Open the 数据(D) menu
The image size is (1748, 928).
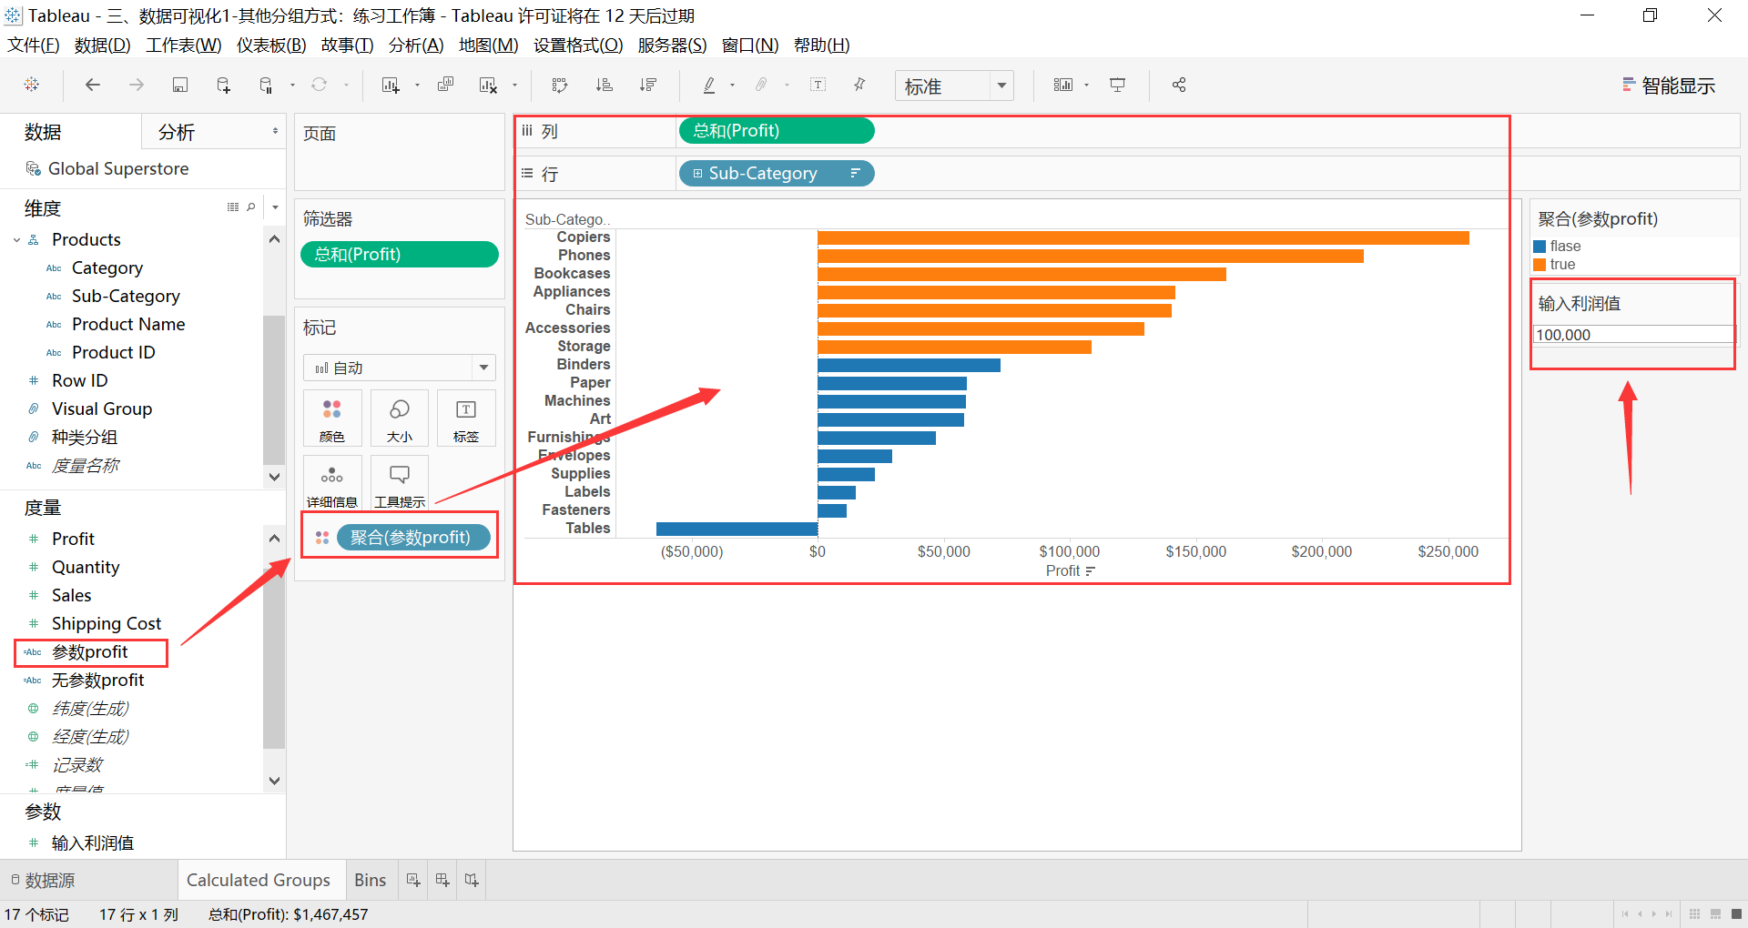coord(103,45)
